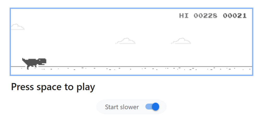Click the current score 00021
Image resolution: width=267 pixels, height=129 pixels.
click(x=235, y=16)
